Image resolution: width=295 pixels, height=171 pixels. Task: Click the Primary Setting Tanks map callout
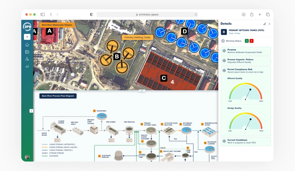(x=137, y=37)
